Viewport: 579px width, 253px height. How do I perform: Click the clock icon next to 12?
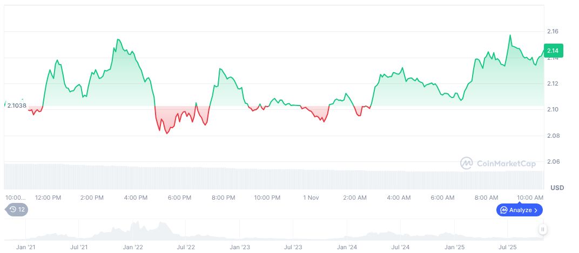(13, 210)
